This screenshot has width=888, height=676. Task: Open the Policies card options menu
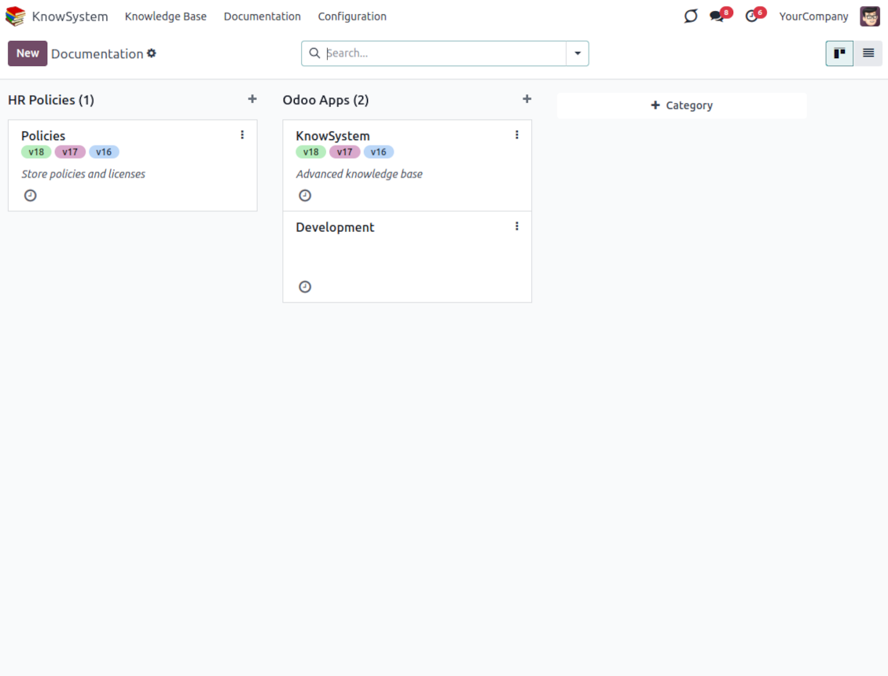pyautogui.click(x=242, y=135)
